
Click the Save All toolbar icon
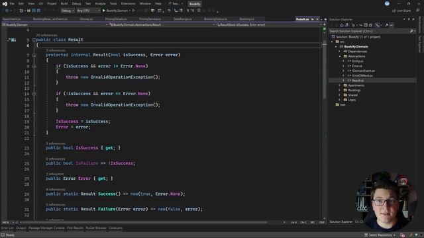tap(38, 11)
